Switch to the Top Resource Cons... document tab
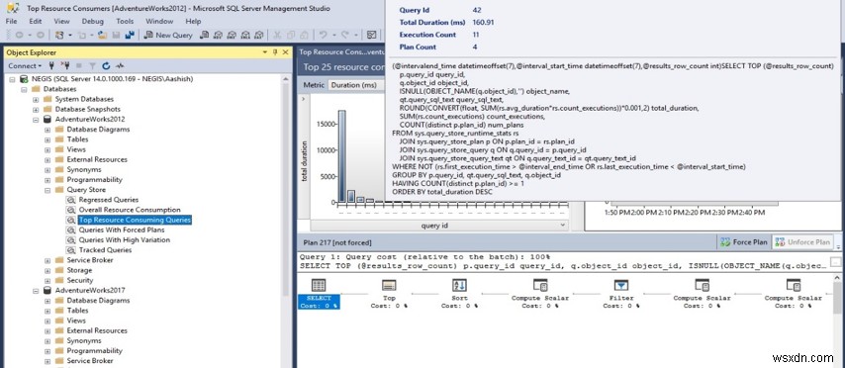Screen dimensions: 845x368 [x=342, y=52]
